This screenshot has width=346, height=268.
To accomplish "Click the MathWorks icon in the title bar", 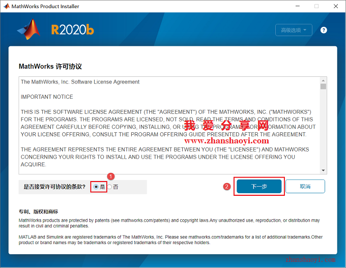I will 7,6.
